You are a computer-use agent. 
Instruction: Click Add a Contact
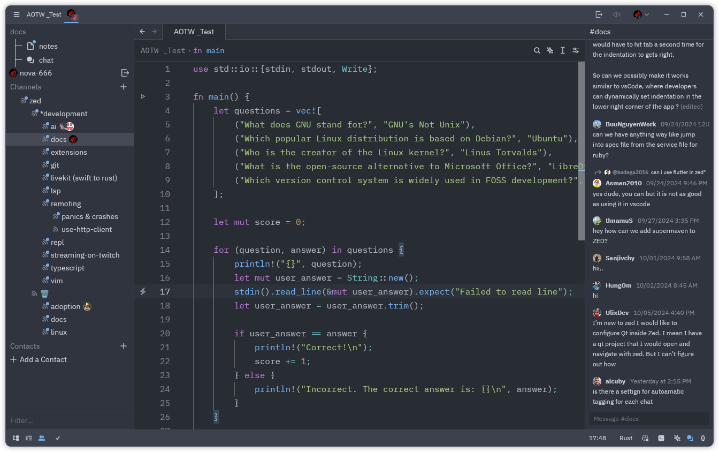click(x=42, y=359)
